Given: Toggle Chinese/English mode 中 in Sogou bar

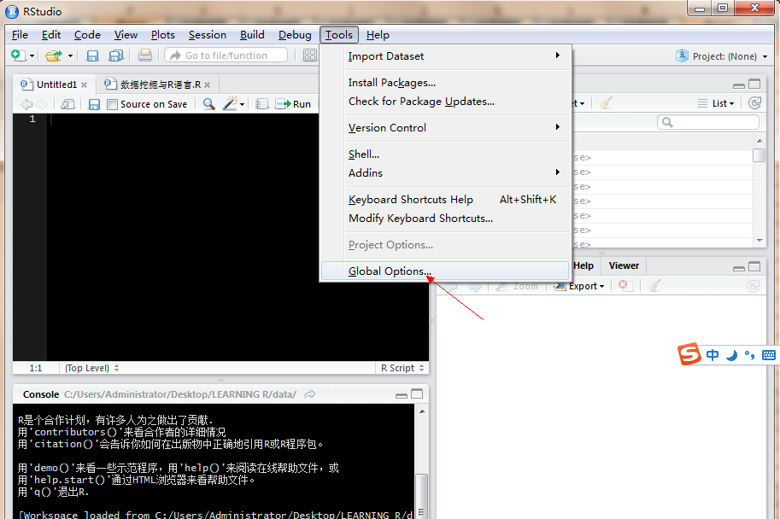Looking at the screenshot, I should pos(713,355).
